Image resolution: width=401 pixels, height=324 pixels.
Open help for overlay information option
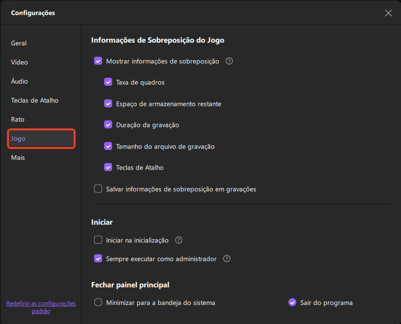[x=229, y=61]
